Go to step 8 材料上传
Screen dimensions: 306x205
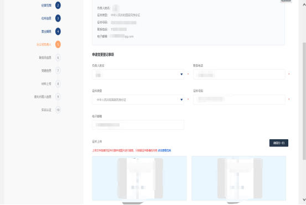pos(58,83)
